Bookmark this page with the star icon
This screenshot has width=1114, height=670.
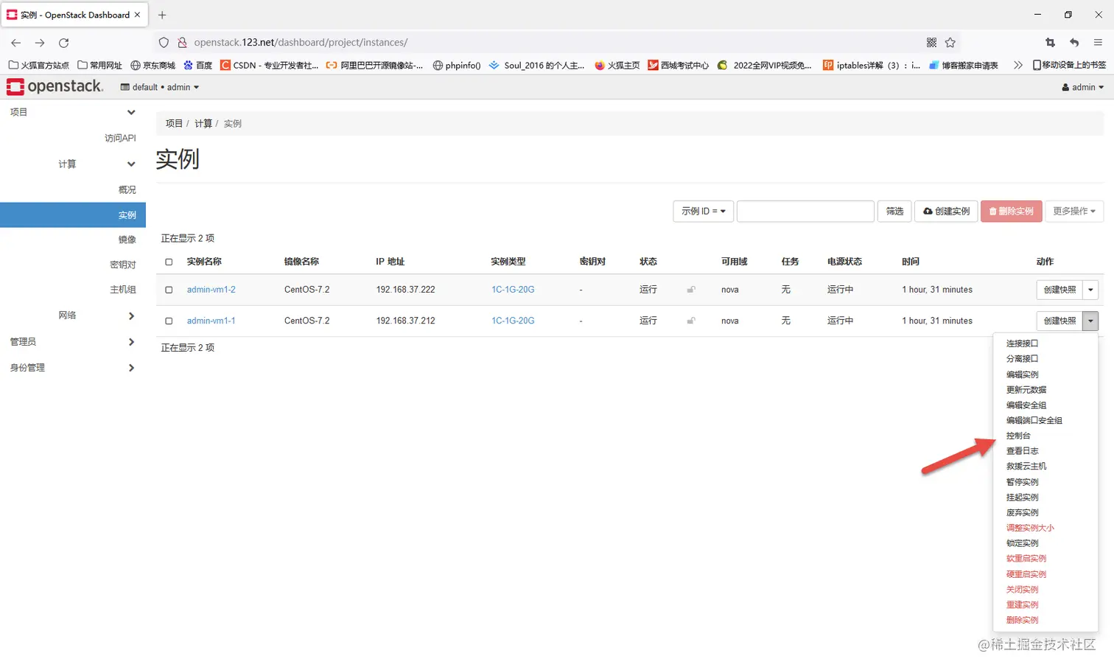tap(950, 43)
